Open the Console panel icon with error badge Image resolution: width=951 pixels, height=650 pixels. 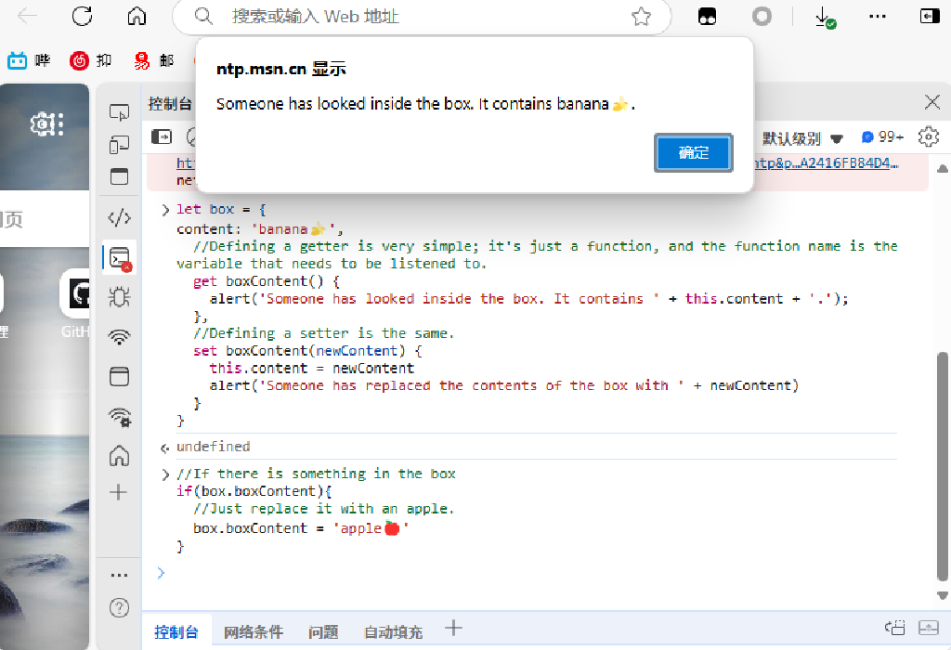coord(120,258)
